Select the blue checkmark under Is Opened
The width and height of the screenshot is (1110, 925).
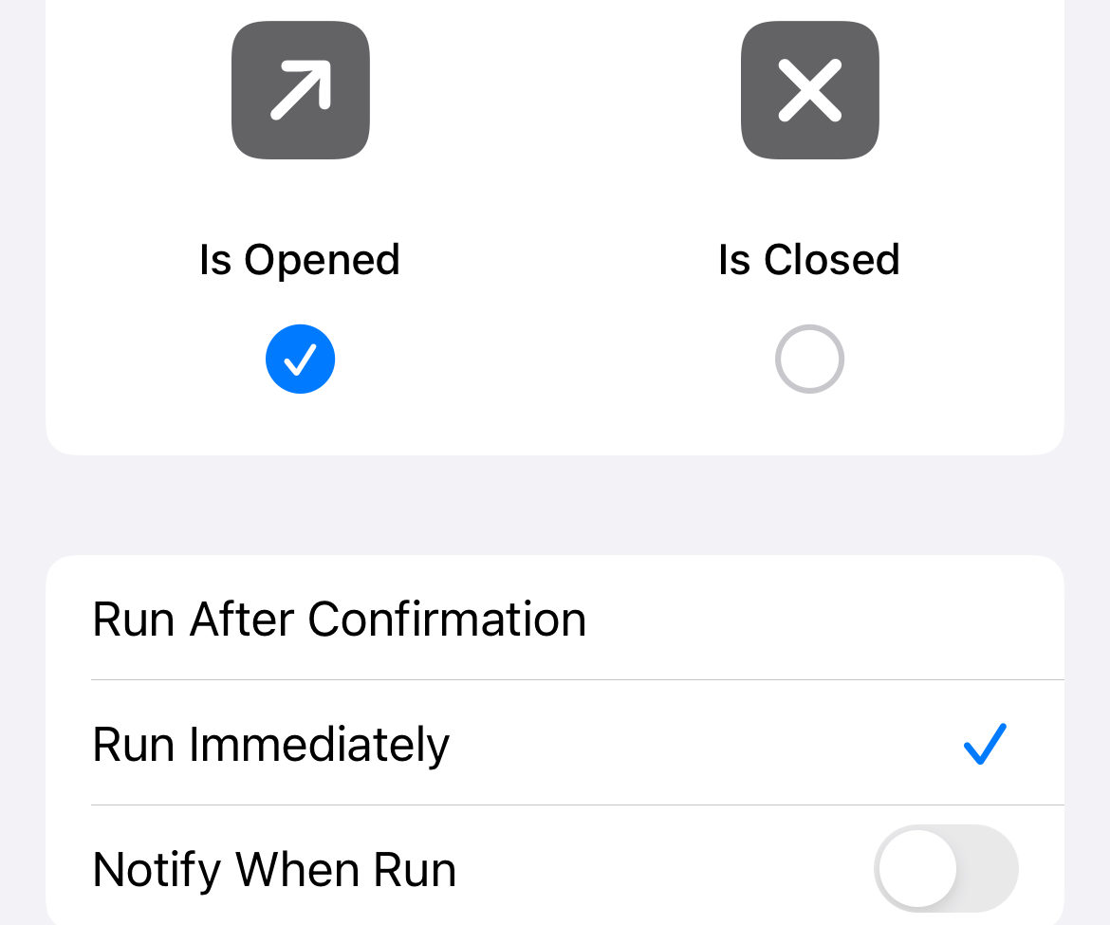(300, 359)
